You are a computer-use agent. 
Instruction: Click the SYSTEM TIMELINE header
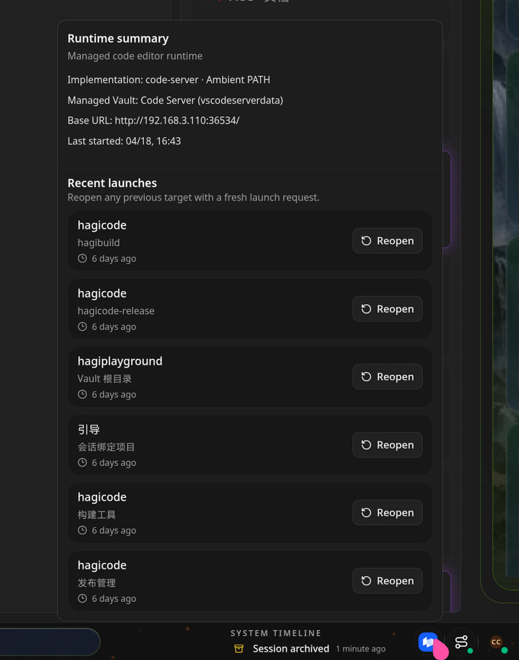coord(276,633)
